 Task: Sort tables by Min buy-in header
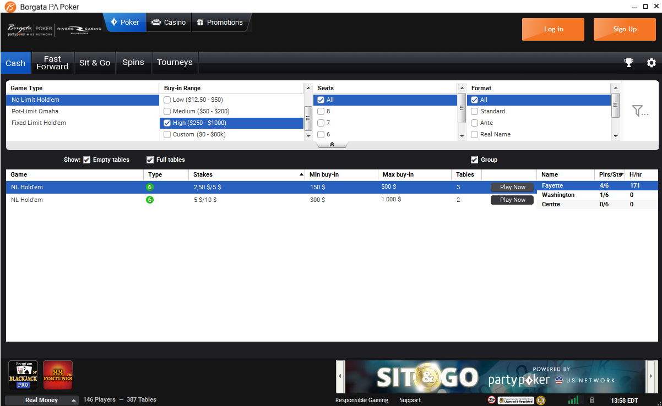341,174
